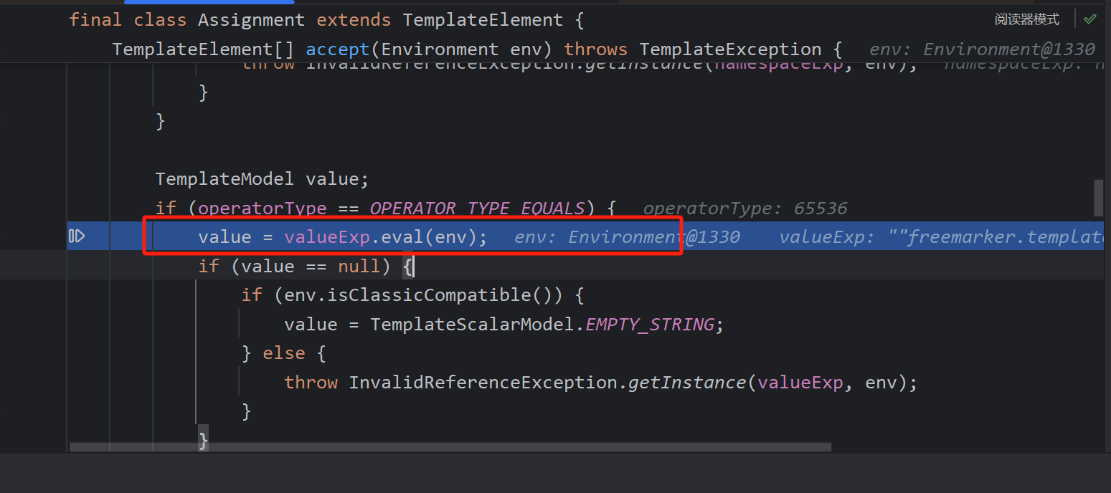Click the 阅读器模式 reader mode label

(x=1026, y=19)
